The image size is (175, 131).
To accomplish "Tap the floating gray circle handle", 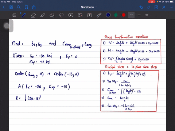I will point(7,26).
